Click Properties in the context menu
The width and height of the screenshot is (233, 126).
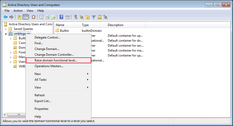(x=41, y=109)
